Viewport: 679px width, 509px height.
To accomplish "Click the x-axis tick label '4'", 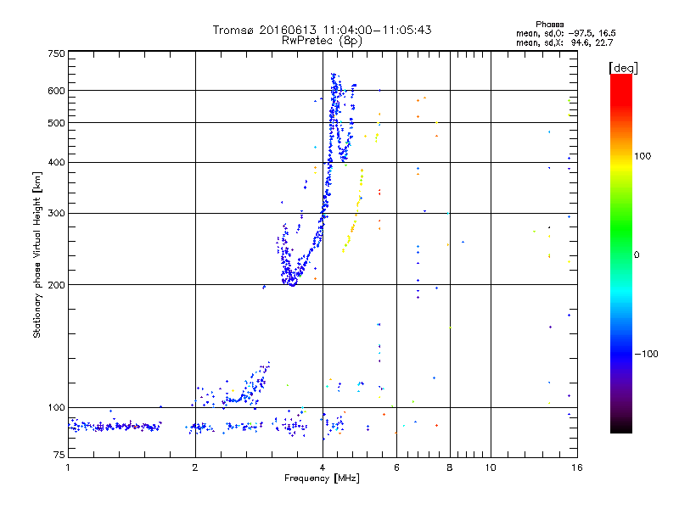I will [x=323, y=467].
